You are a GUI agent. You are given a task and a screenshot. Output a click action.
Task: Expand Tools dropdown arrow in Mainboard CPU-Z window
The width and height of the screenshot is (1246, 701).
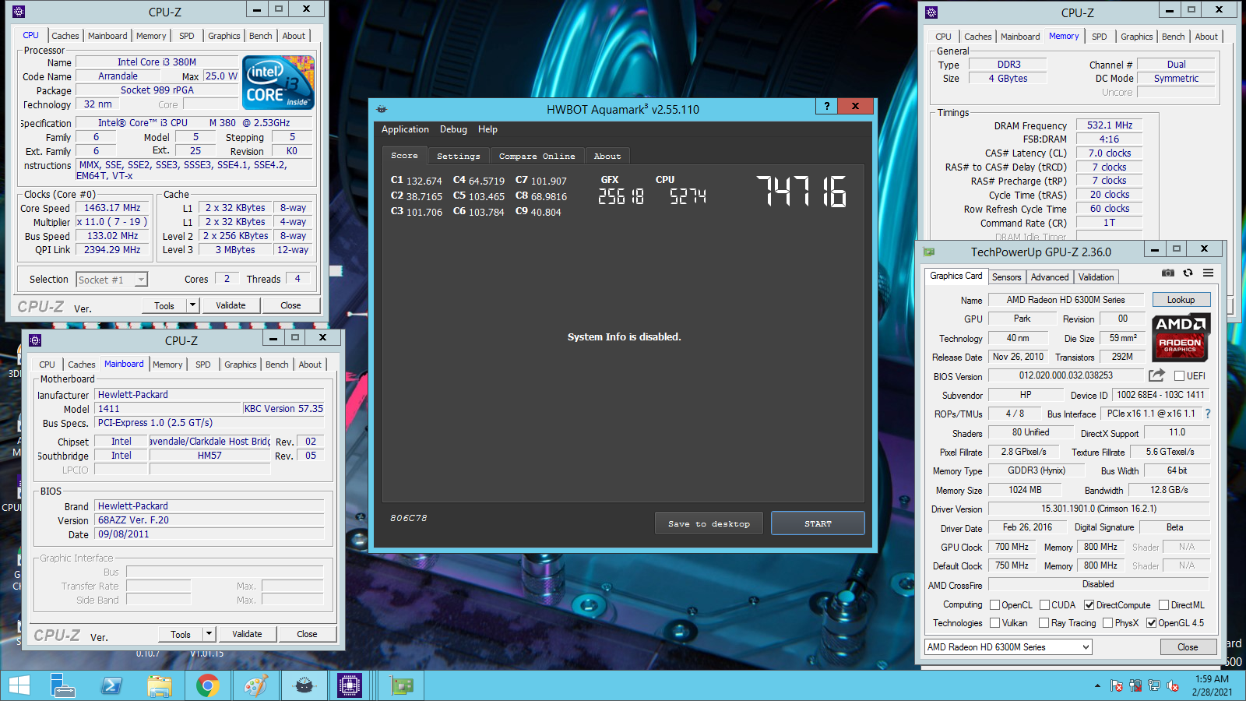[x=209, y=634]
